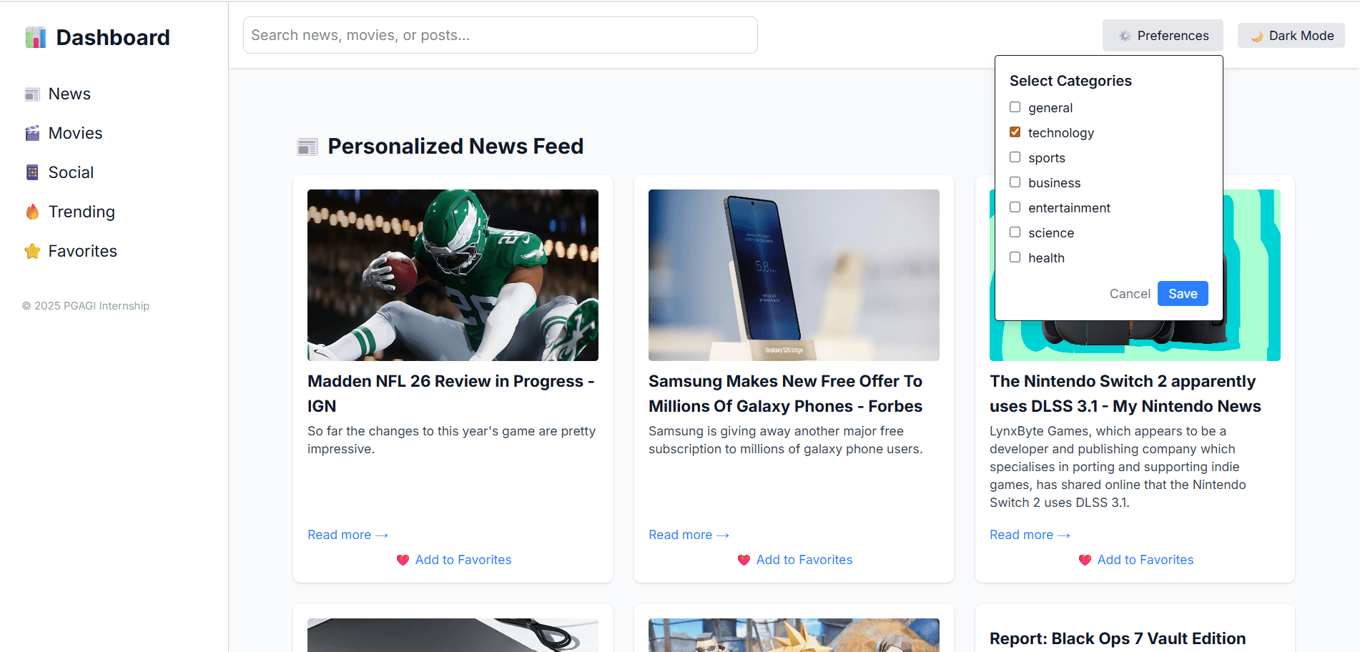This screenshot has height=652, width=1360.
Task: Click the flame icon beside Trending
Action: point(32,212)
